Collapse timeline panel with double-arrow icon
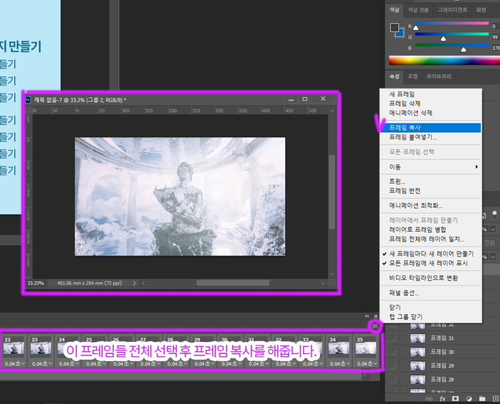 point(367,316)
